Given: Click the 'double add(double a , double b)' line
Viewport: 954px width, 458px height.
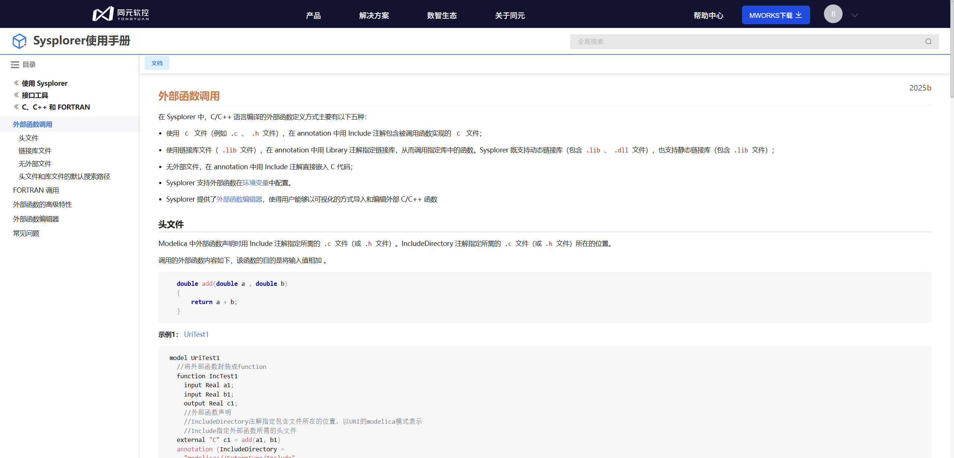Looking at the screenshot, I should pyautogui.click(x=232, y=284).
